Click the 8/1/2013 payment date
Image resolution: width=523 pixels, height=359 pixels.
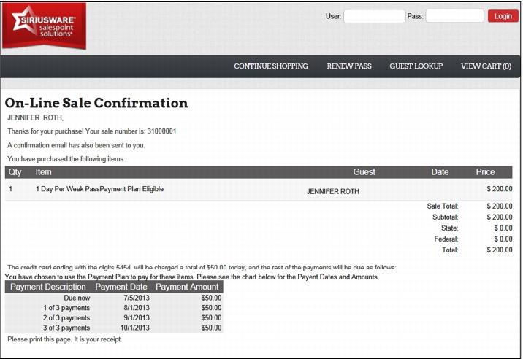click(x=137, y=308)
